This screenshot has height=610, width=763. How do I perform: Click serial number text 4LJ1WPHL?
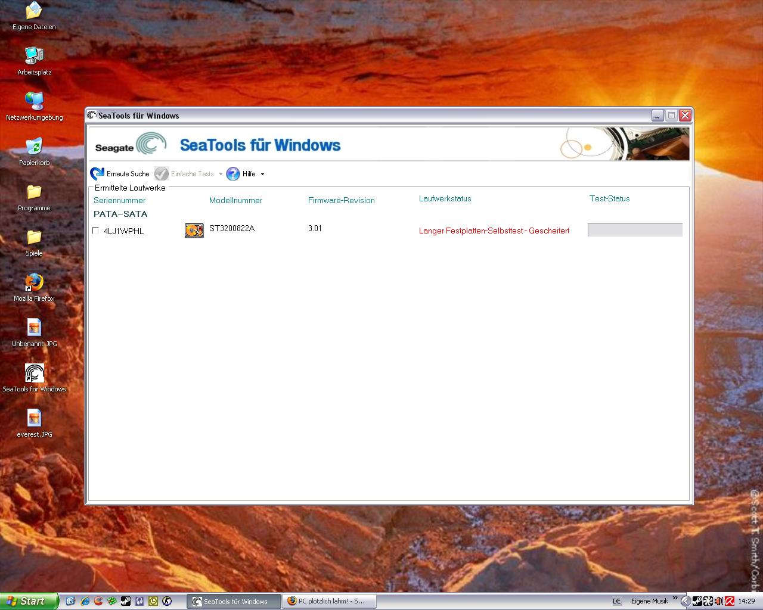point(123,231)
